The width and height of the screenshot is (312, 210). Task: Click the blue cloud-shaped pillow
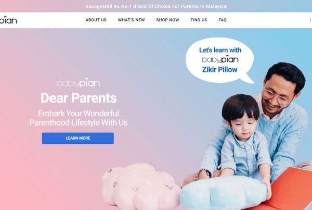224,192
